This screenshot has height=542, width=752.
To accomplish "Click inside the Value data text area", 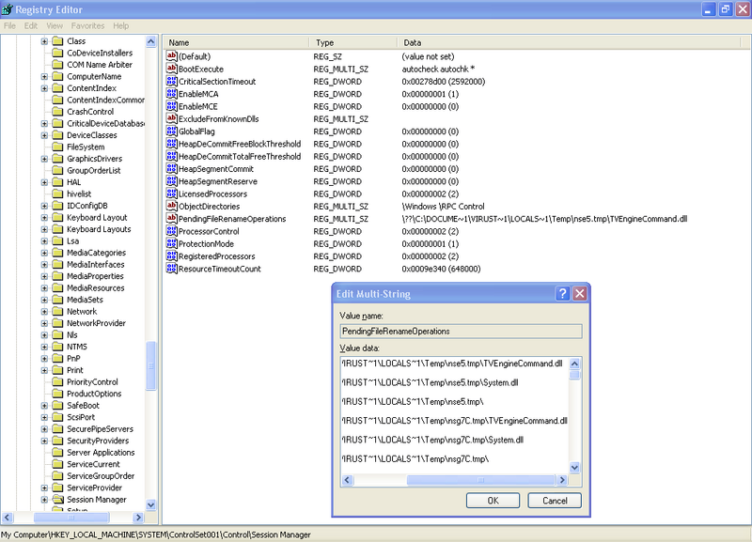I will [x=454, y=413].
